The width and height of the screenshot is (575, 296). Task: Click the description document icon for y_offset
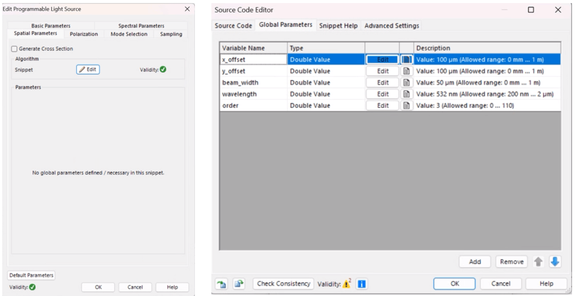pos(406,71)
